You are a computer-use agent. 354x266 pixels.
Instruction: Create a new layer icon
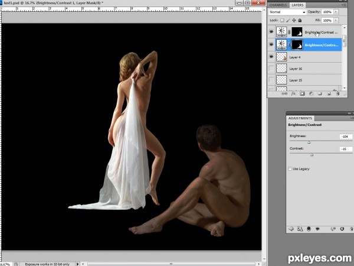[329, 93]
